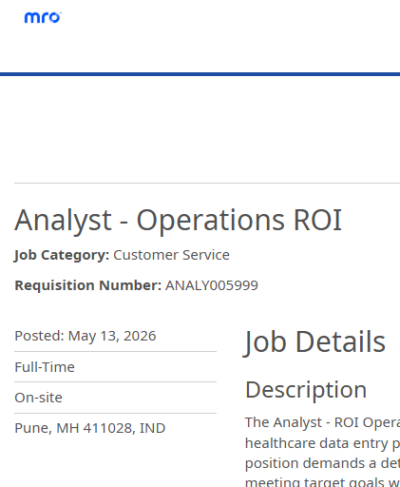Click the location 'Pune, MH 411028, IND'
Screen dimensions: 400x487
[90, 428]
